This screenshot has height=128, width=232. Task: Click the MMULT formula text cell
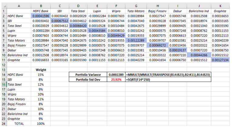(x=168, y=75)
